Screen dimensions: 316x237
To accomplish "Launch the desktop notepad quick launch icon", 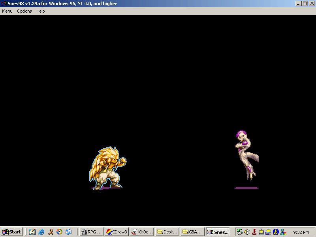I will pos(32,232).
